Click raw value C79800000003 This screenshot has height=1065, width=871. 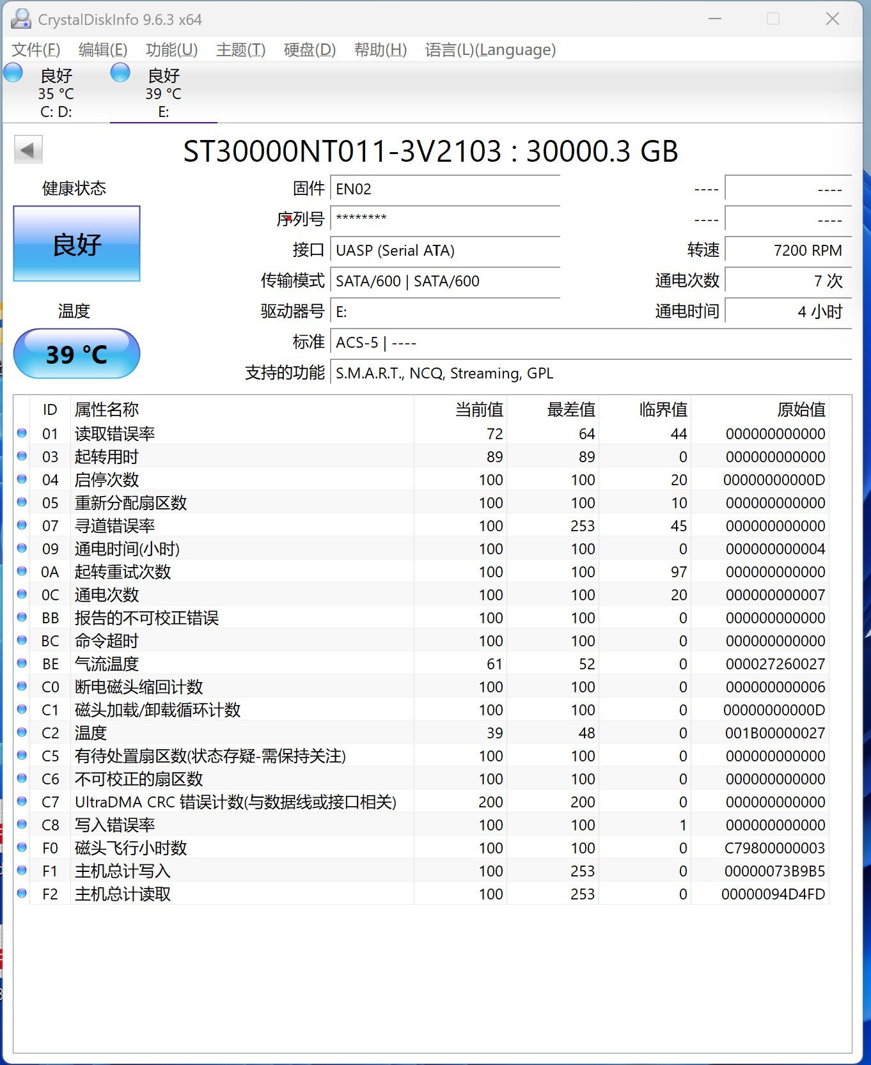coord(774,848)
